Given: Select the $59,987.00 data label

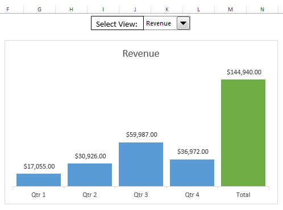Looking at the screenshot, I should pyautogui.click(x=141, y=135).
